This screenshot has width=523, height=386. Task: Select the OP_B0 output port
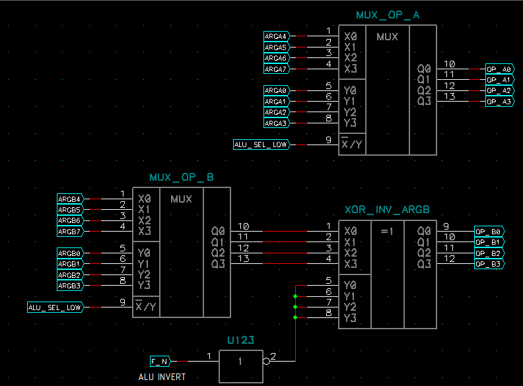point(489,232)
